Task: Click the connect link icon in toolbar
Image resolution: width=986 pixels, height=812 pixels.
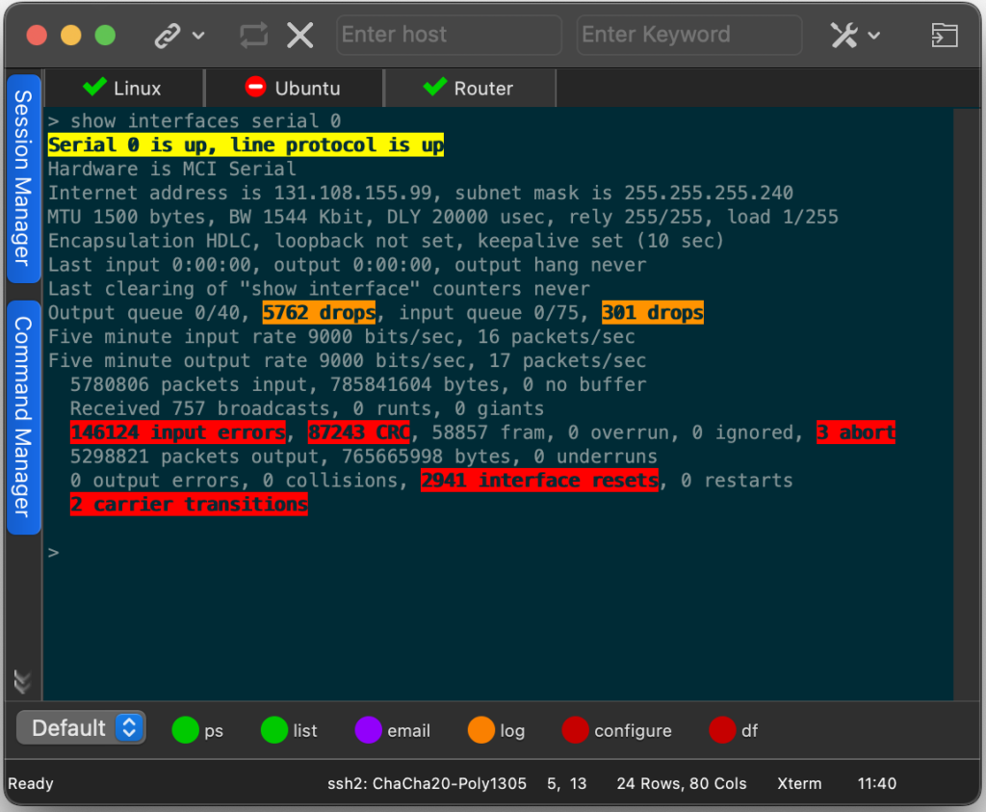Action: click(x=169, y=36)
